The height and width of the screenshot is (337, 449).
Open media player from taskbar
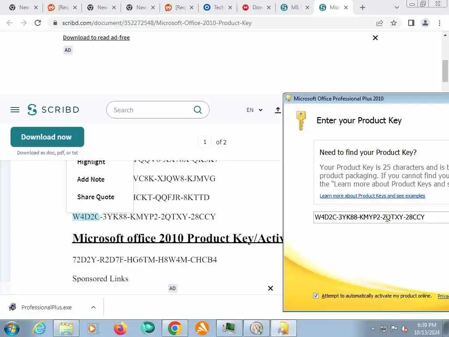pyautogui.click(x=93, y=328)
